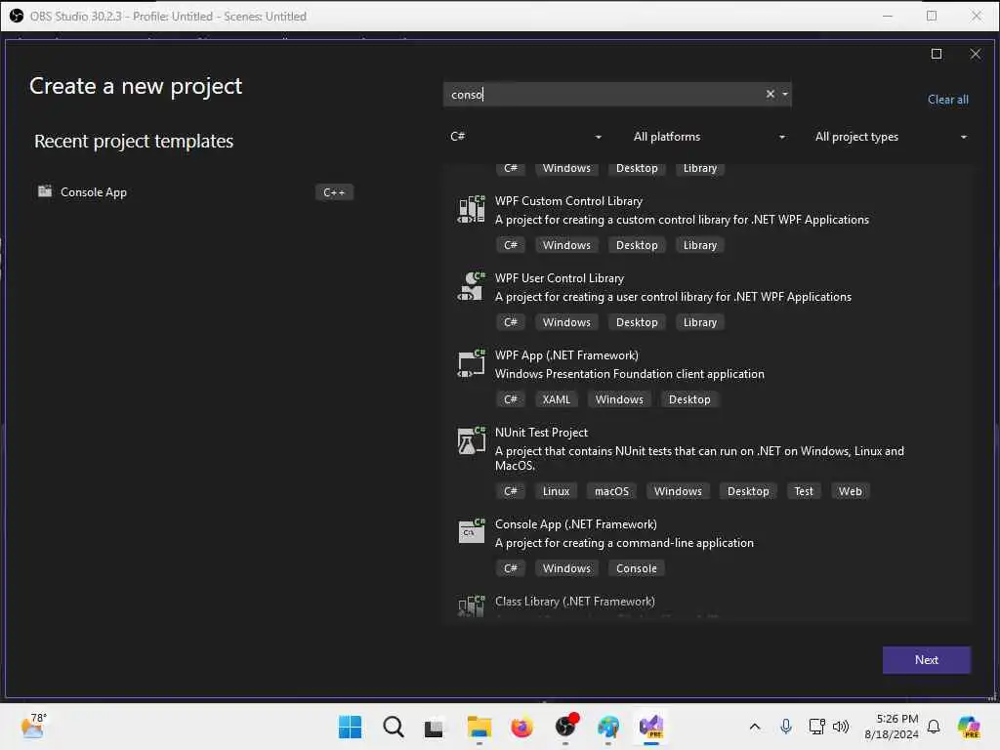Click the microphone tray icon
Image resolution: width=1000 pixels, height=750 pixels.
pos(786,727)
